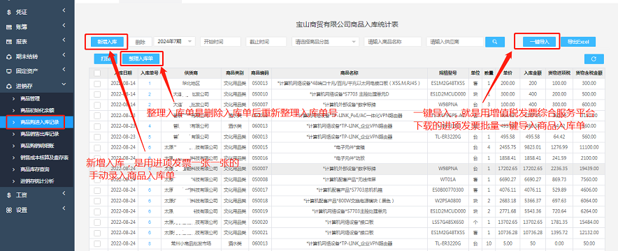Screen dimensions: 618x251
Task: Click the amount 19439.00 cell
Action: pyautogui.click(x=589, y=169)
